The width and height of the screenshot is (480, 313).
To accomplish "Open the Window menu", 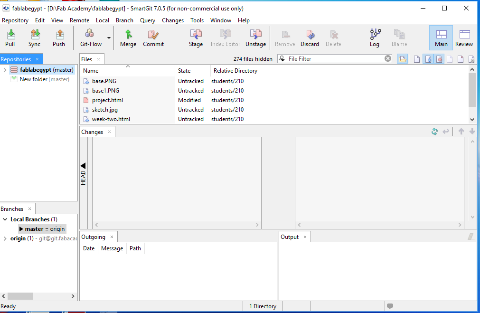I will (221, 20).
